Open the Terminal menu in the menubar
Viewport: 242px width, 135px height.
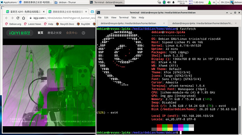tap(123, 17)
